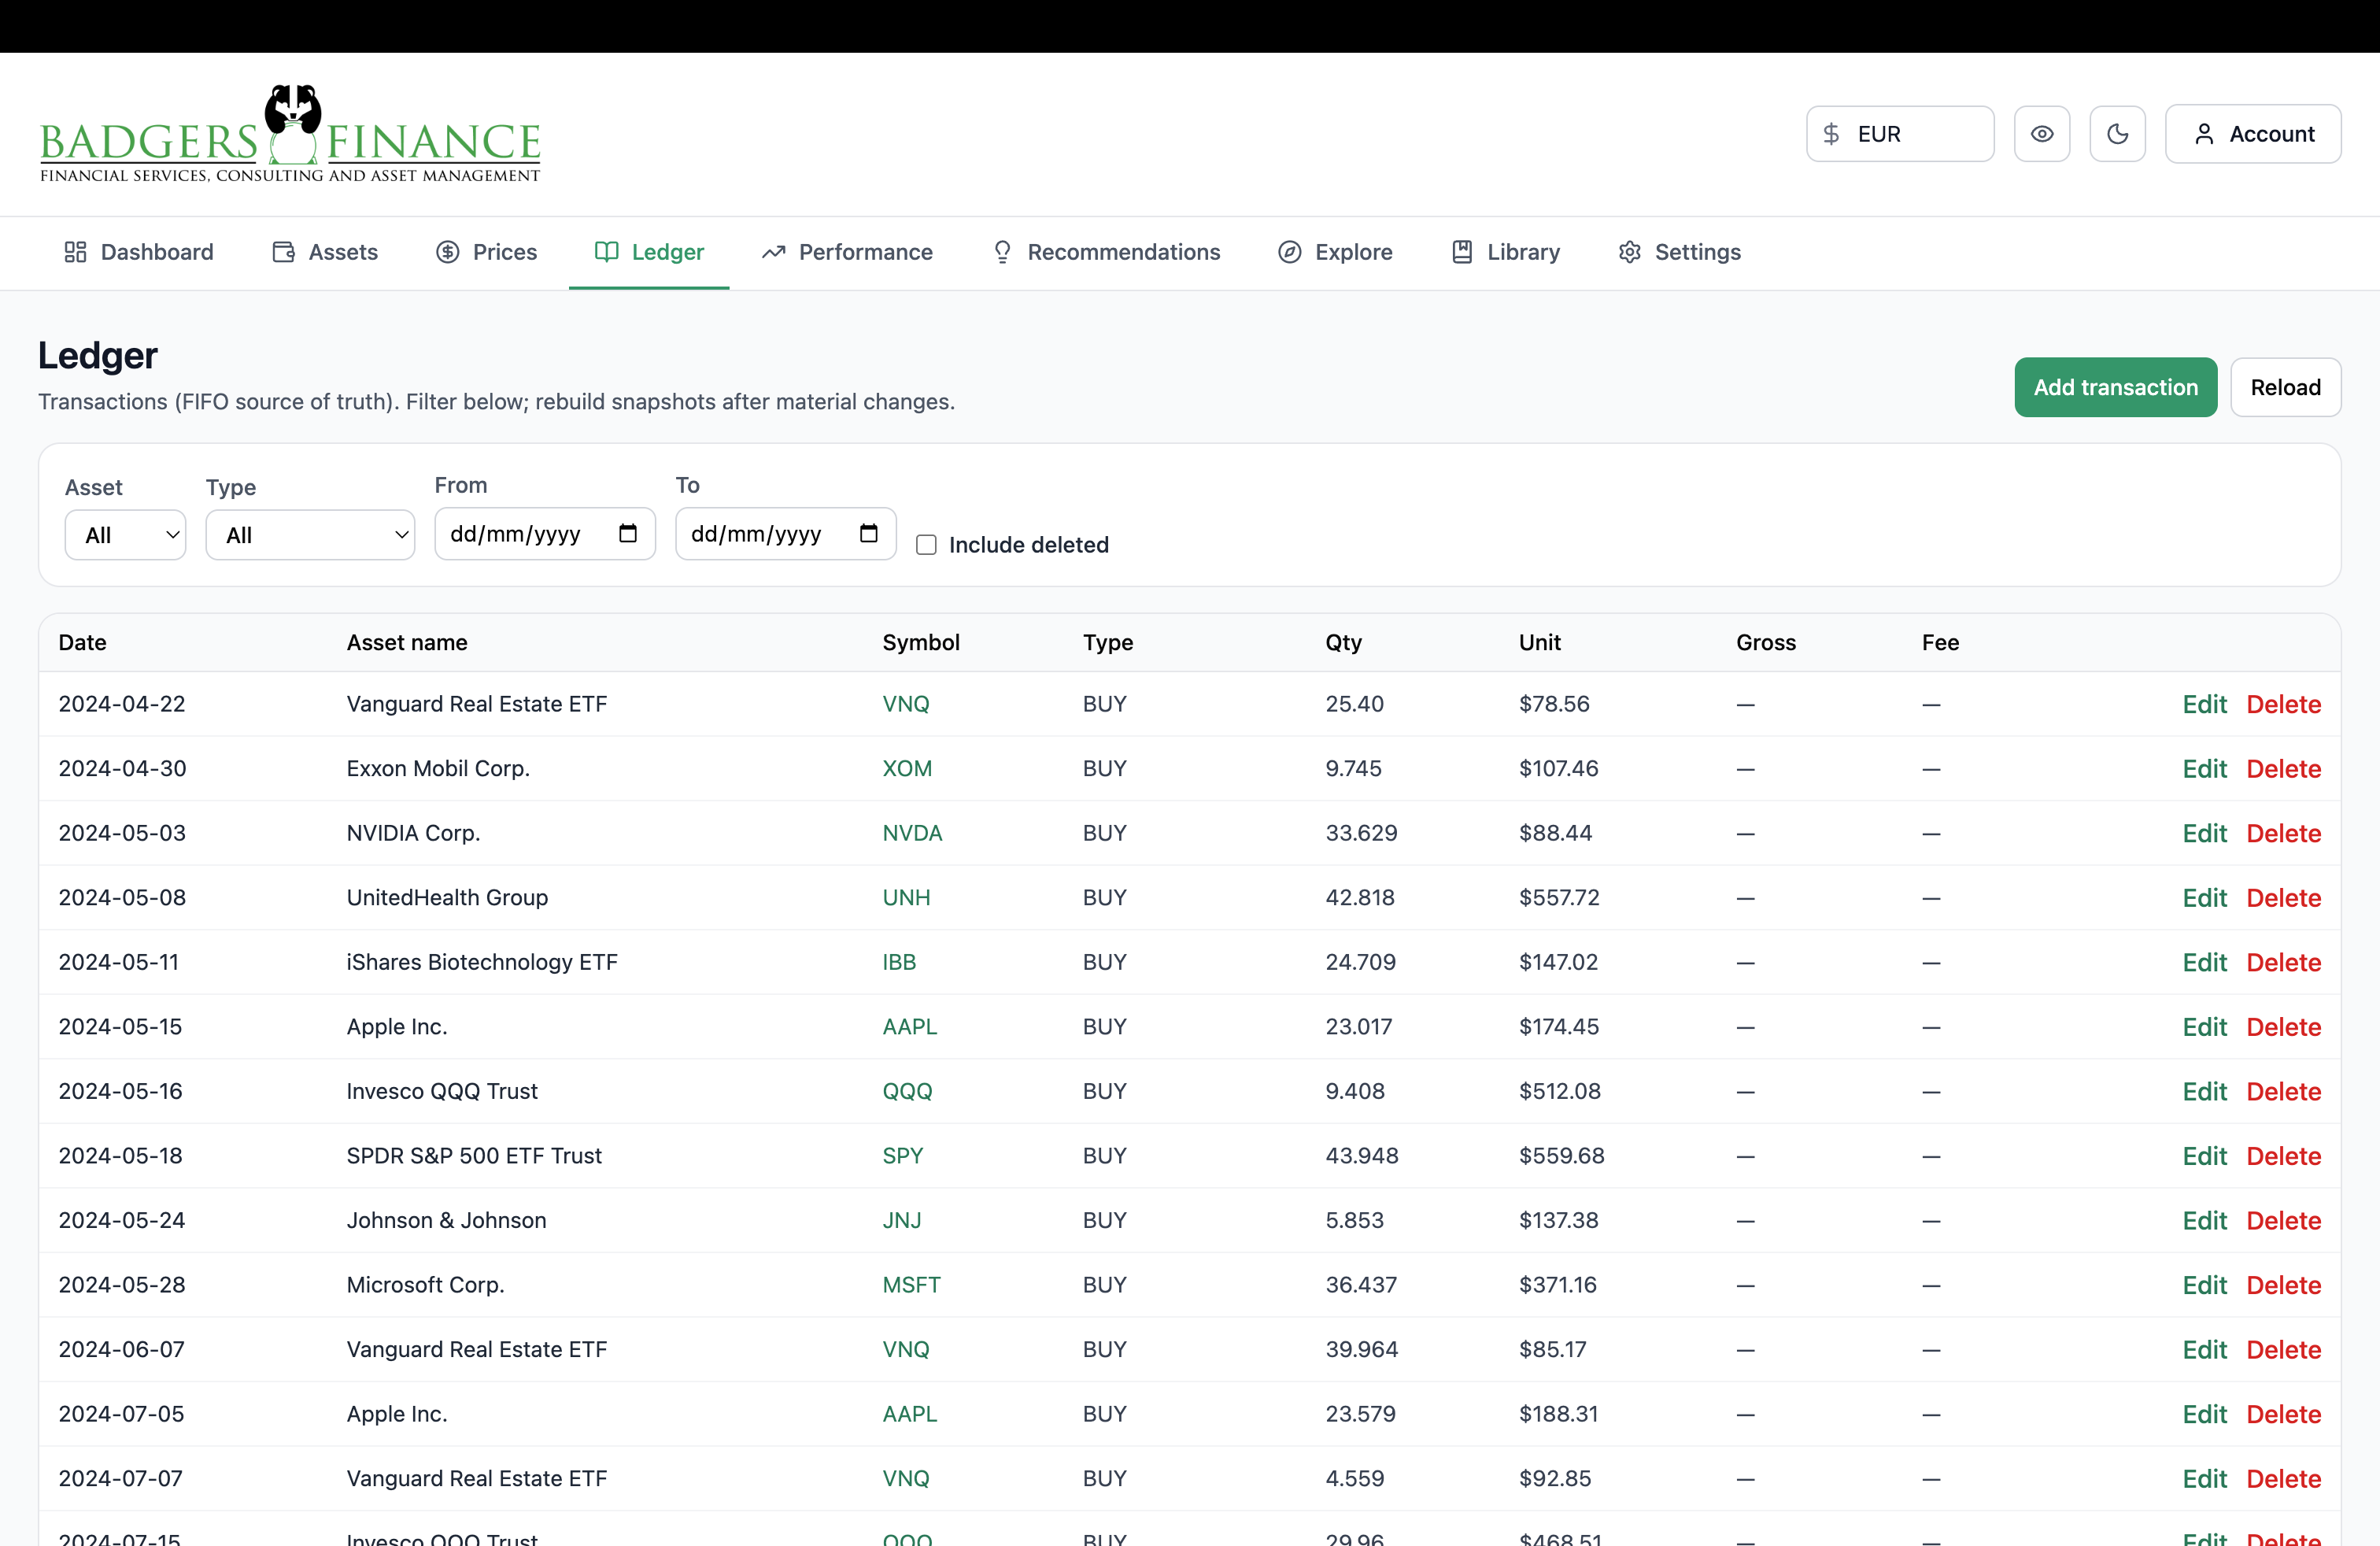Click the Recommendations lightbulb icon

point(1002,252)
